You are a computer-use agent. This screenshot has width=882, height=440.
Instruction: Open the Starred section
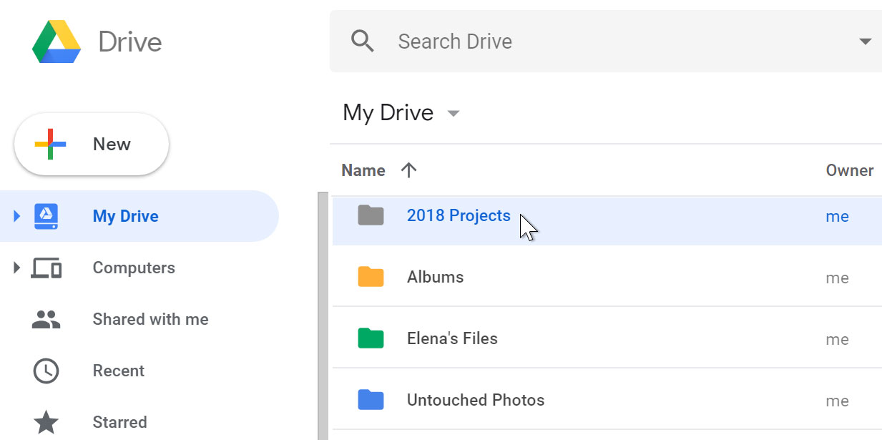(x=119, y=421)
